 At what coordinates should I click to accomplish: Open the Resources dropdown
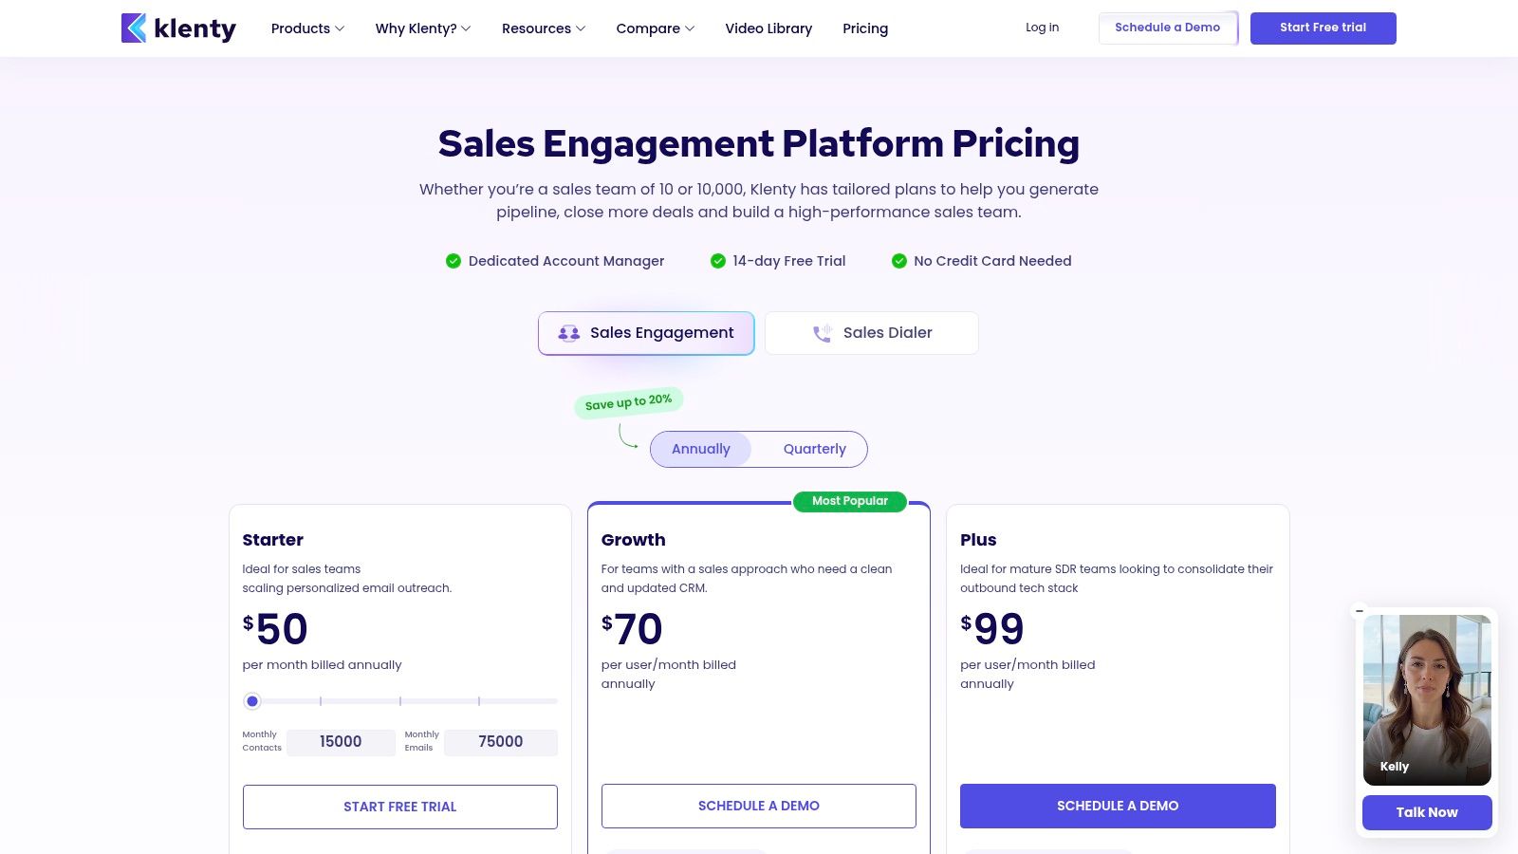(544, 28)
